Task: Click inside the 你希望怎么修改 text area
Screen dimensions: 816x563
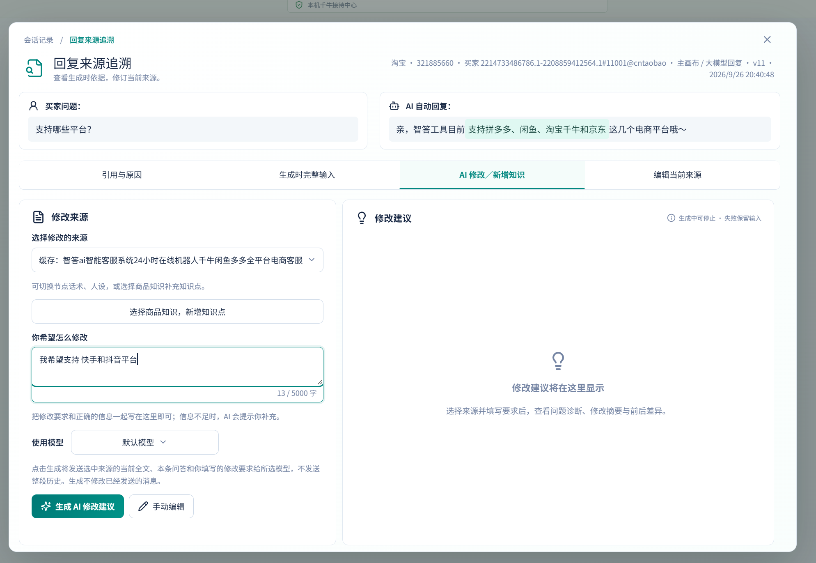Action: [x=177, y=366]
